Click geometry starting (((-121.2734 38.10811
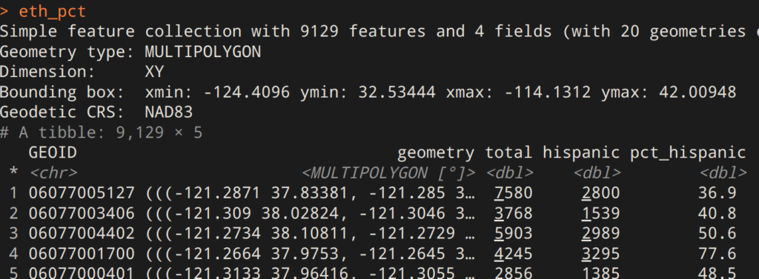759x279 pixels. pyautogui.click(x=310, y=234)
